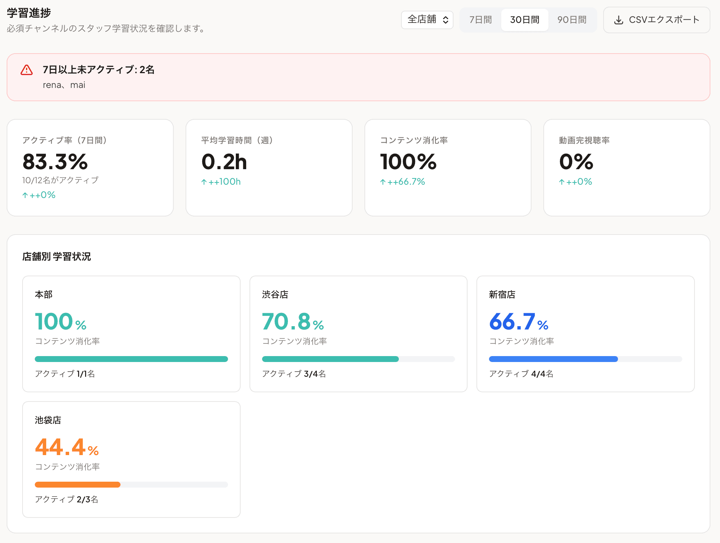Click the 本部 progress bar

pyautogui.click(x=131, y=359)
